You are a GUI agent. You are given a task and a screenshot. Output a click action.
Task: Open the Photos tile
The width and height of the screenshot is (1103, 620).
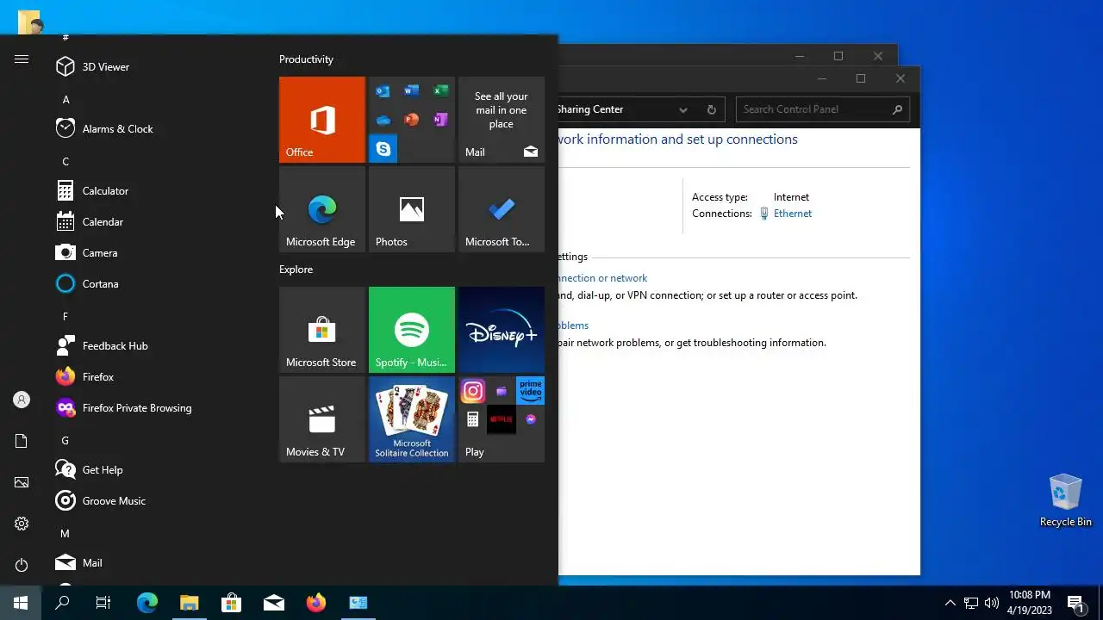[412, 209]
